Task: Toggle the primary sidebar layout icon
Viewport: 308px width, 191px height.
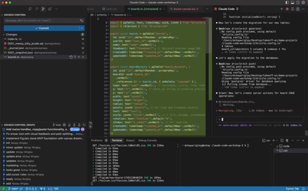Action: click(287, 3)
